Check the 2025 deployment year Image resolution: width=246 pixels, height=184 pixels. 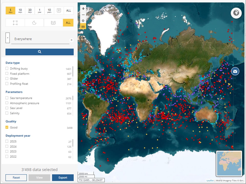click(7, 141)
